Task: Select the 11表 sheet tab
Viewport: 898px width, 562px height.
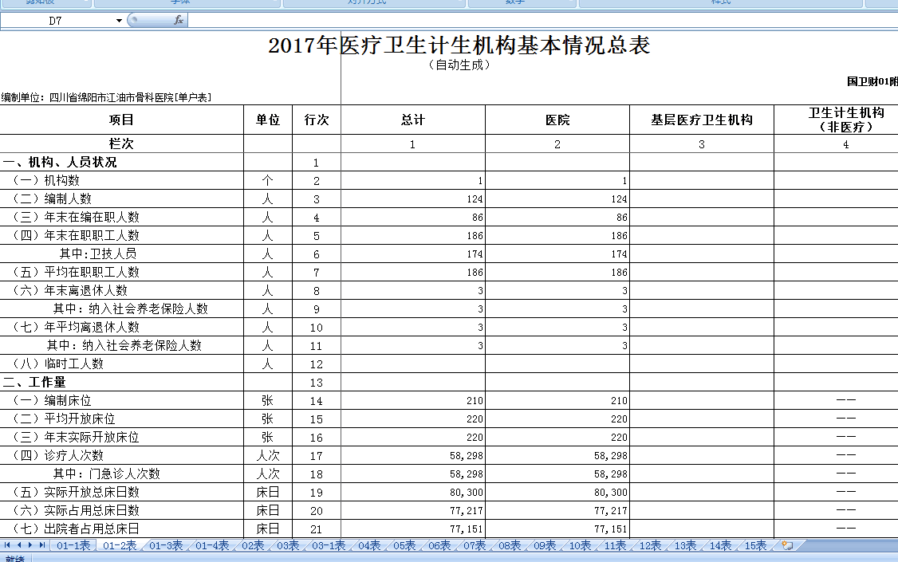Action: tap(615, 545)
